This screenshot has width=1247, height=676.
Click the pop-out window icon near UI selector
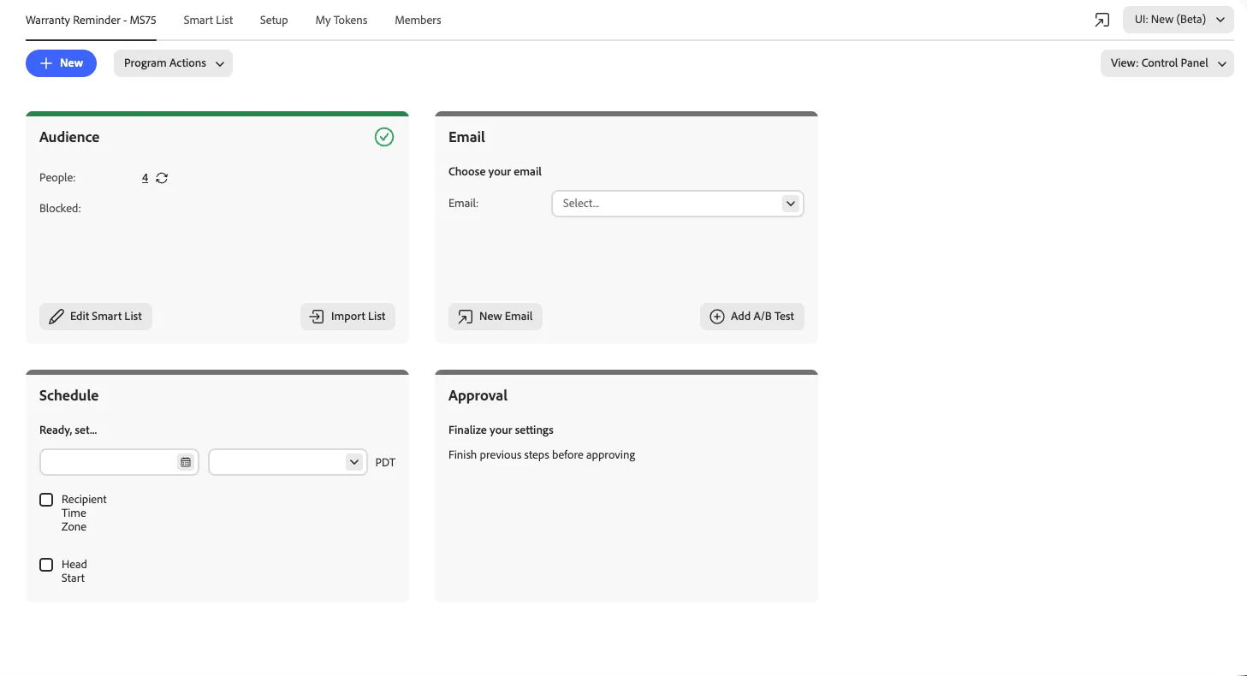point(1102,20)
